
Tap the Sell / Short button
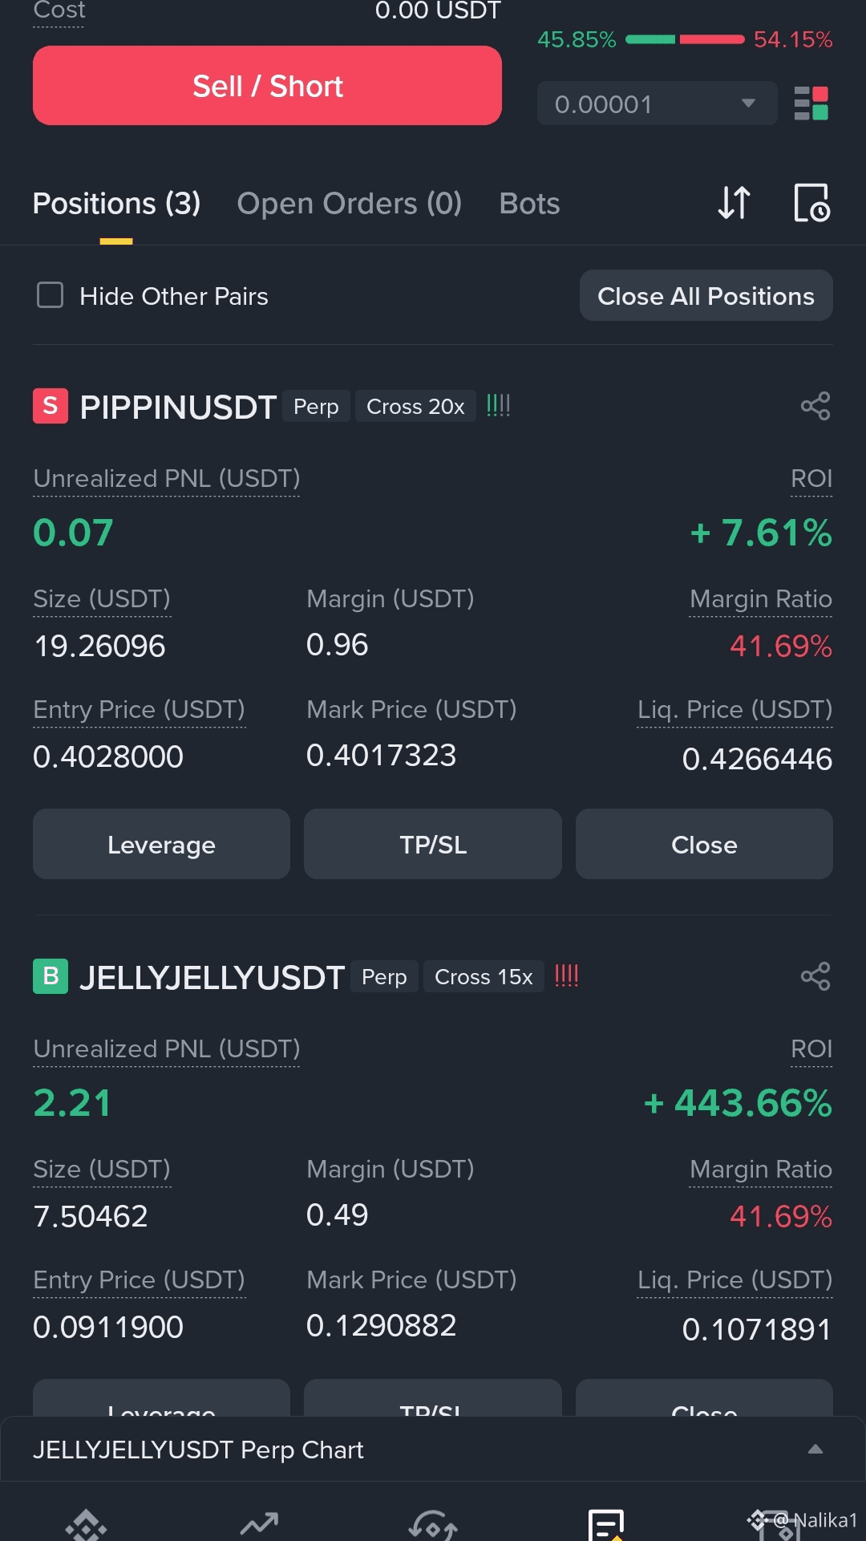click(x=267, y=86)
